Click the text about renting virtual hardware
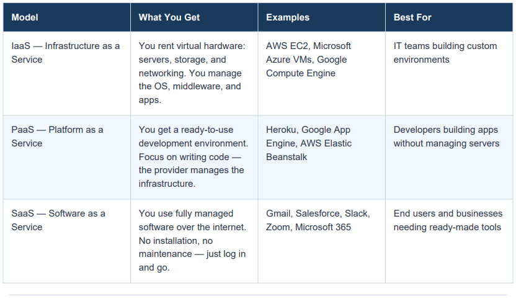This screenshot has width=516, height=301. click(x=194, y=73)
